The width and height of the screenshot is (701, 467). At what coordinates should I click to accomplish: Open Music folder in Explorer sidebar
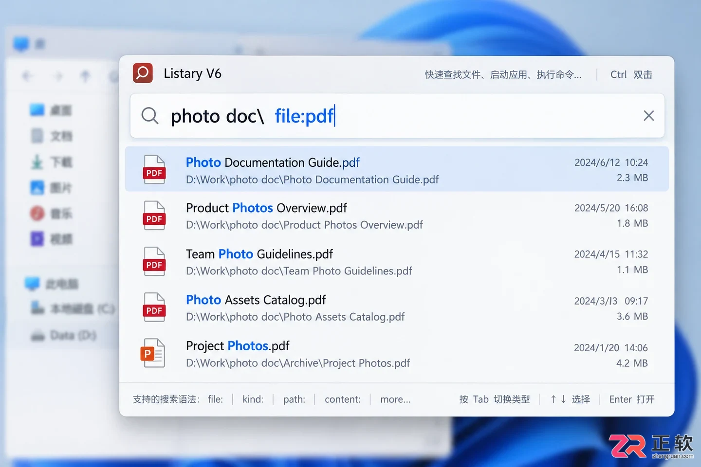[51, 213]
